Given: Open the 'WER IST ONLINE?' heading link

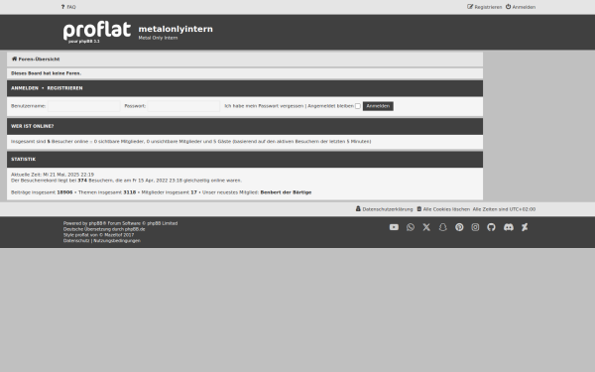Looking at the screenshot, I should (x=33, y=126).
